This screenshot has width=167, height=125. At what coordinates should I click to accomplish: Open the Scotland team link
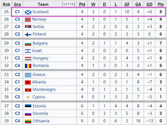pyautogui.click(x=40, y=12)
